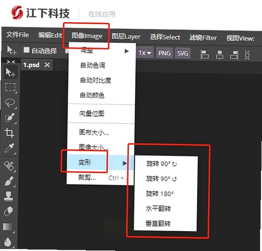Open the 编辑Edit menu
The height and width of the screenshot is (251, 262).
[x=50, y=35]
